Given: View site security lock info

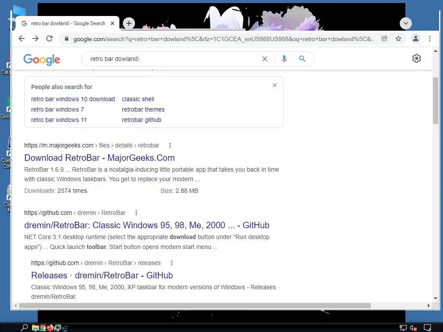Looking at the screenshot, I should click(x=66, y=38).
